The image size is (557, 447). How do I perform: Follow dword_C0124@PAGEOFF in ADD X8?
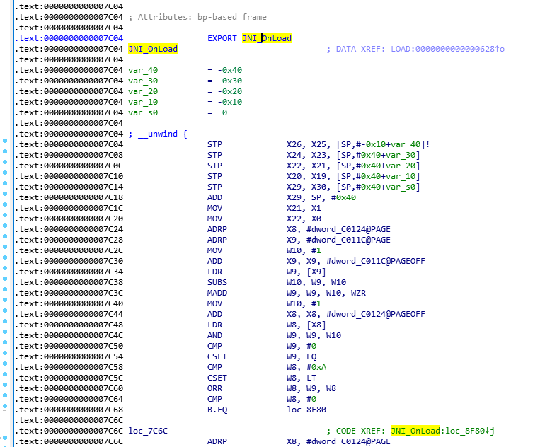[x=376, y=314]
